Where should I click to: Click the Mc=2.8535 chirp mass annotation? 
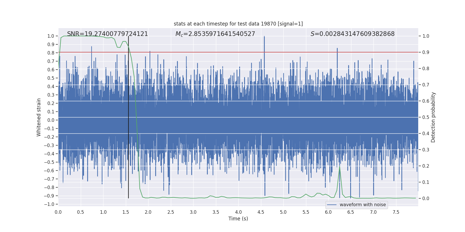[x=215, y=34]
